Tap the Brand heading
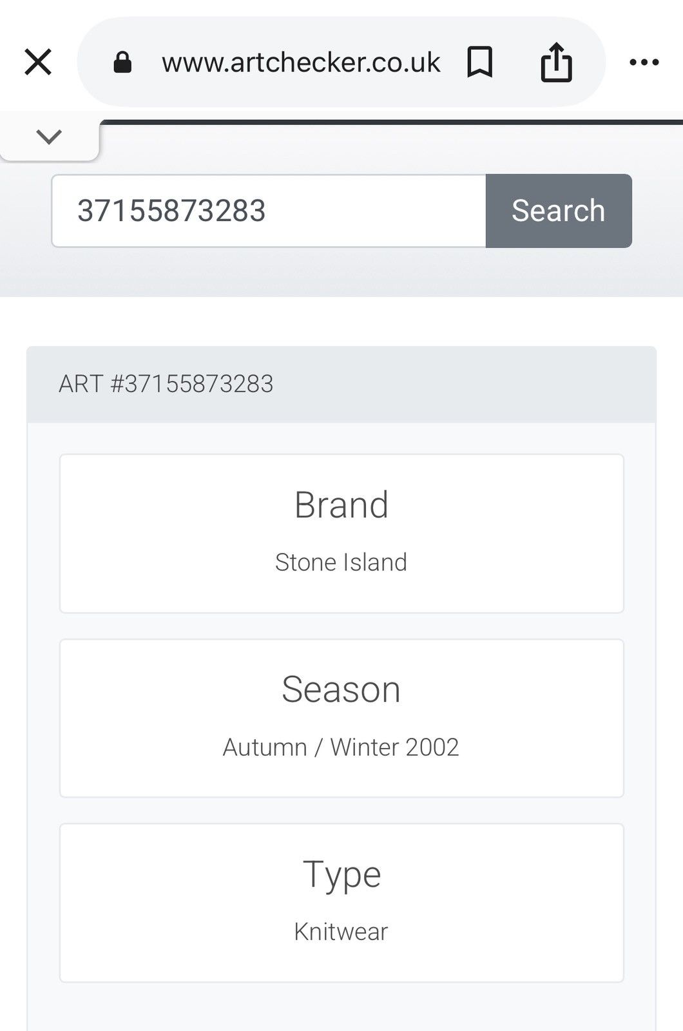The height and width of the screenshot is (1031, 683). click(x=341, y=505)
